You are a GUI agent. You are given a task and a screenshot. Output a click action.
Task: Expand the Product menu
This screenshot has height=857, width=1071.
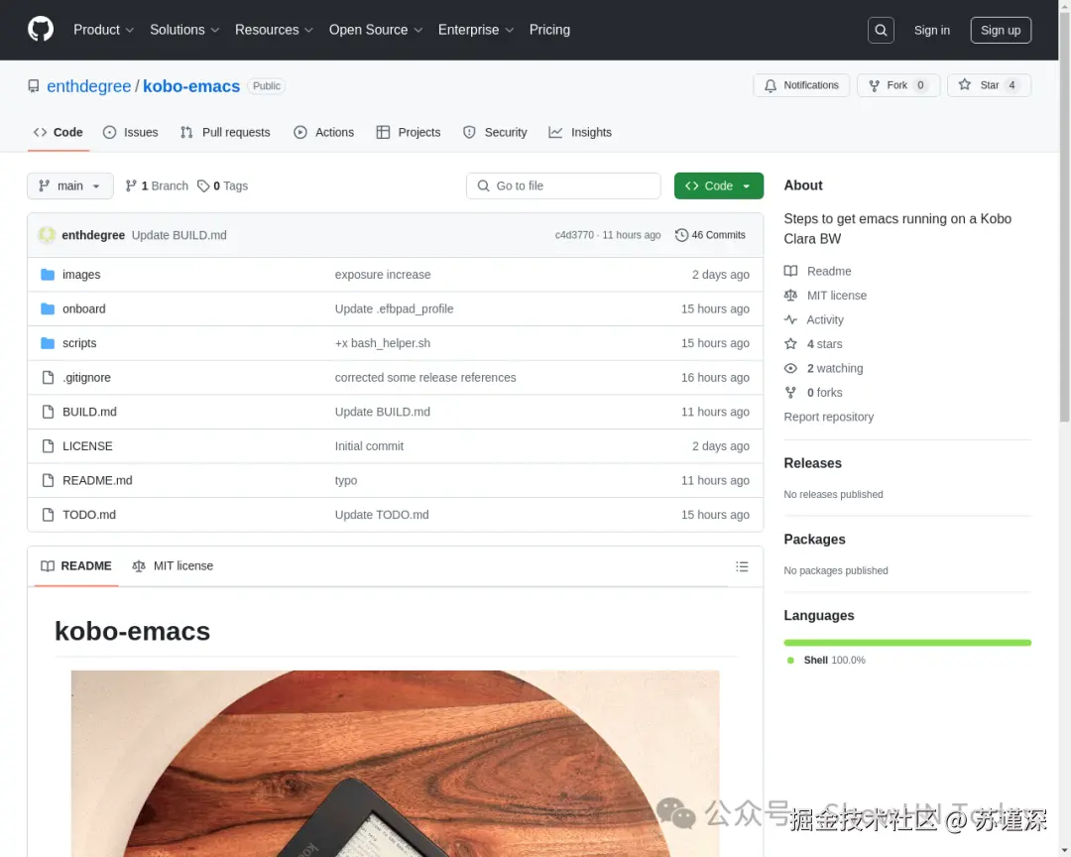103,30
